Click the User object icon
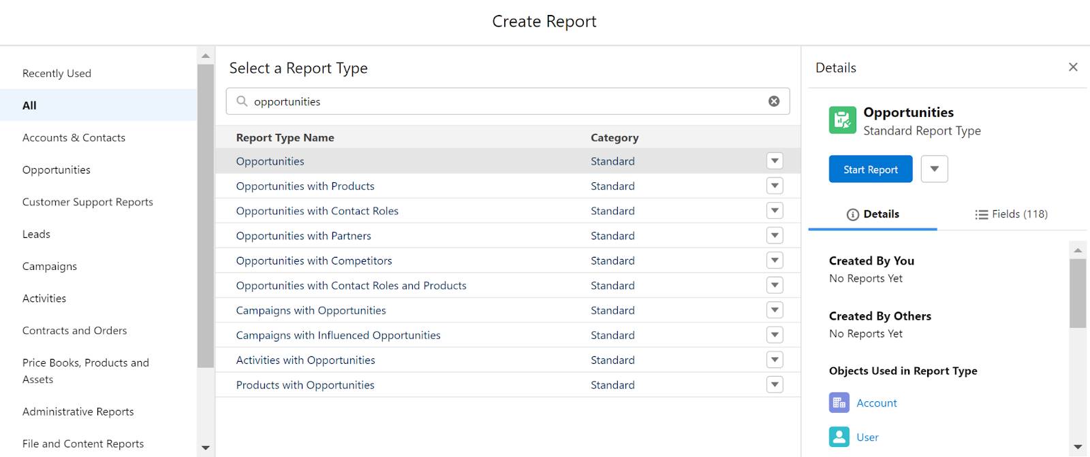The image size is (1090, 457). (839, 437)
